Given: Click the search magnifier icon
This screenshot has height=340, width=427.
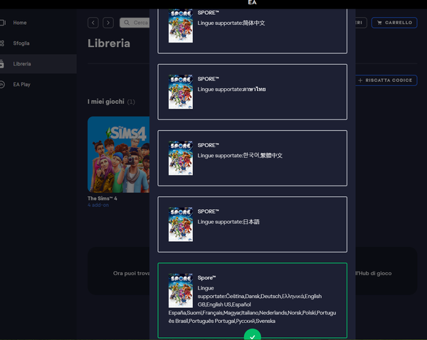Looking at the screenshot, I should [127, 23].
